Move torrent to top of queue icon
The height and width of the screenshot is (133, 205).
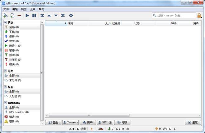pos(42,16)
